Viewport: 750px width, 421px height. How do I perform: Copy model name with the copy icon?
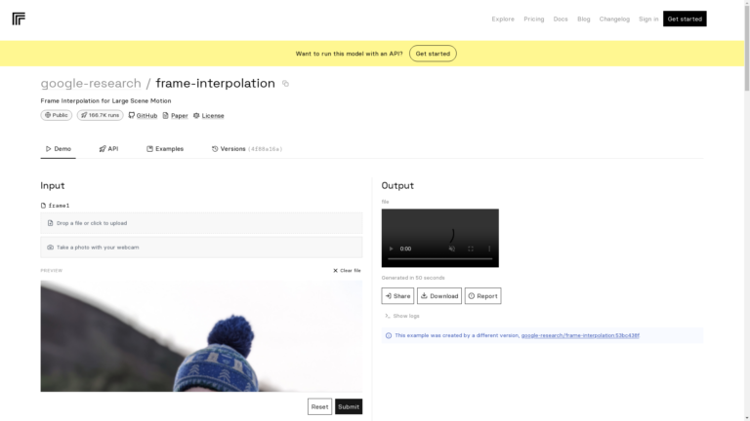point(285,84)
